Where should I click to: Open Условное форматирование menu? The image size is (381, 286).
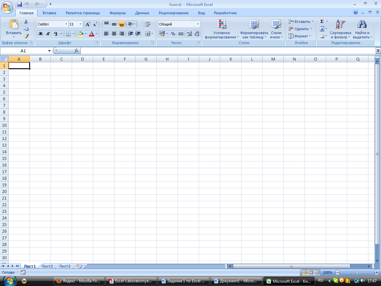click(222, 29)
